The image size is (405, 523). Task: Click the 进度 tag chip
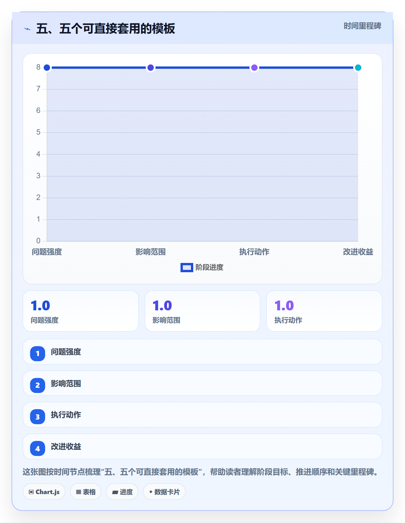click(122, 492)
